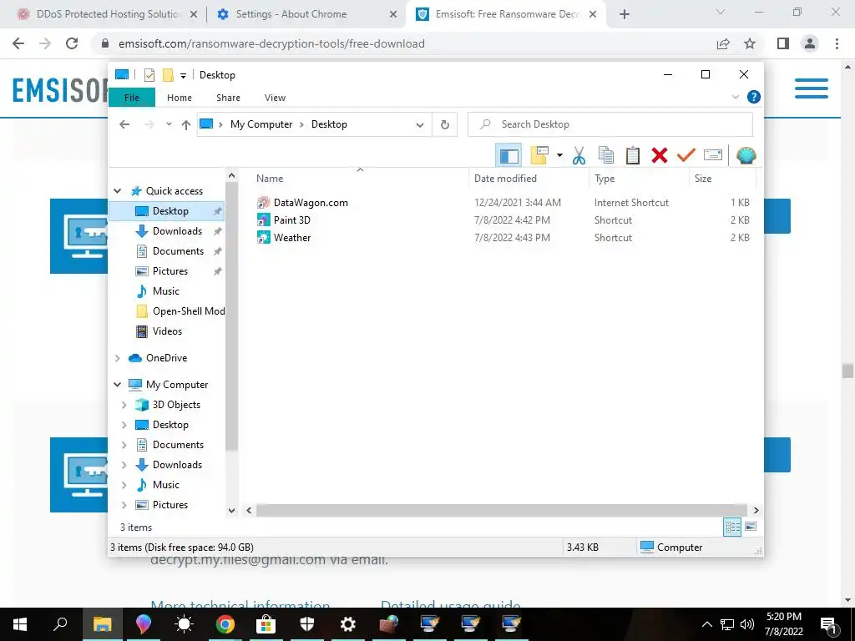
Task: Click the orange checkmark Properties icon
Action: [686, 155]
